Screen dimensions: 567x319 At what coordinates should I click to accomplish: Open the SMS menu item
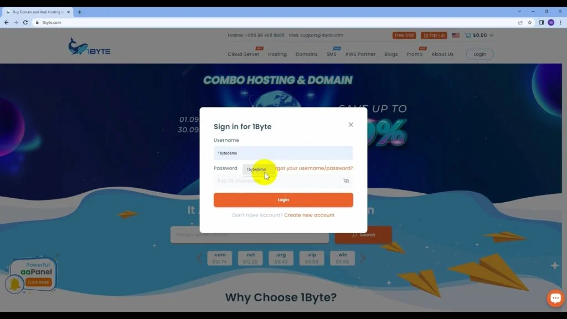(x=331, y=54)
